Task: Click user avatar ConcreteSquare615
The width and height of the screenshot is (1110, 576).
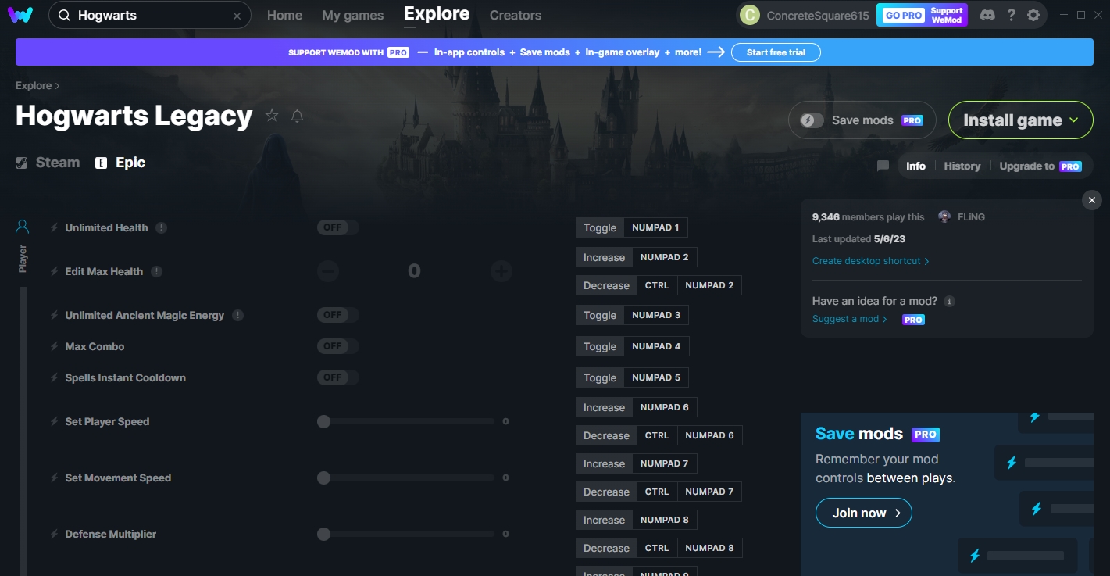Action: 749,15
